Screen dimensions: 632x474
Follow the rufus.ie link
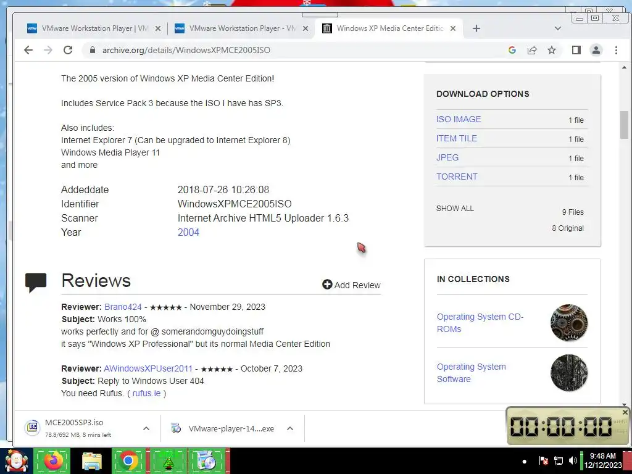[x=146, y=393]
